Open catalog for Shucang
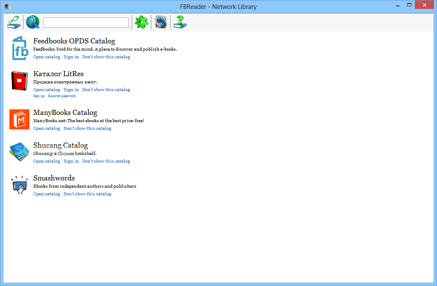This screenshot has height=286, width=437. pos(46,161)
